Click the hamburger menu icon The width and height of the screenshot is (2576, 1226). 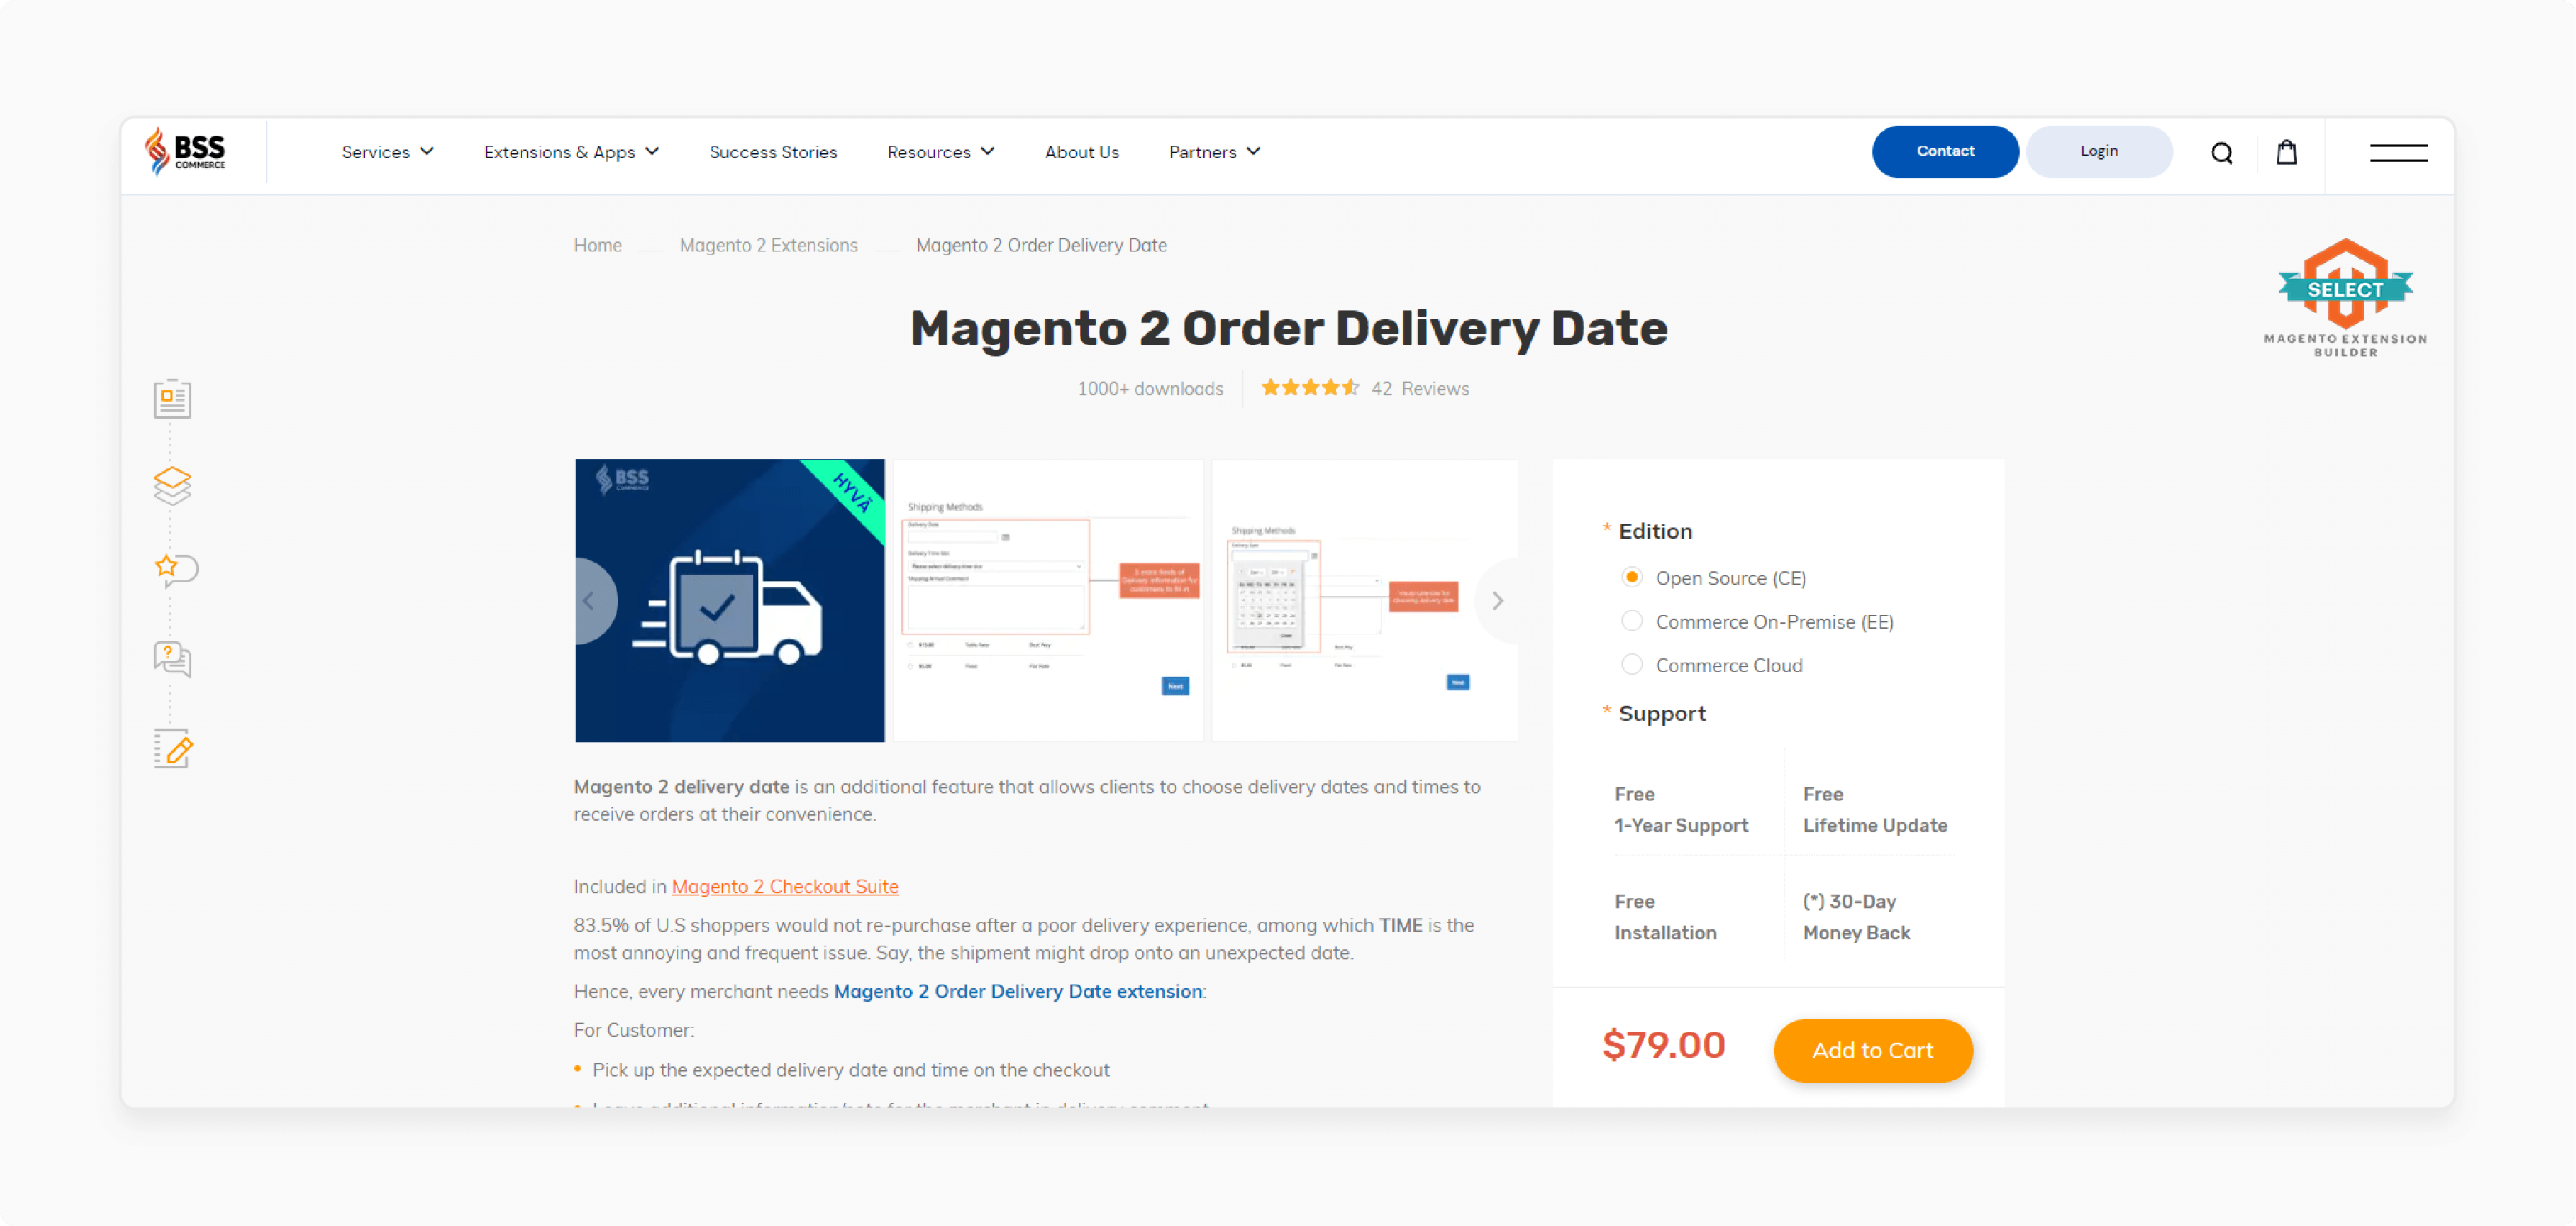tap(2398, 151)
